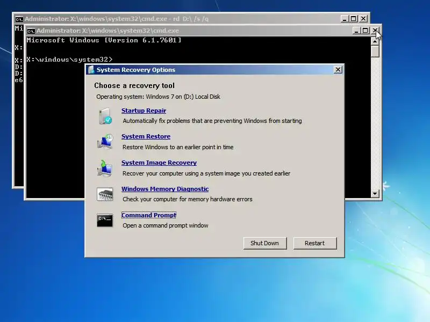
Task: Click the black Command Prompt icon
Action: 105,220
